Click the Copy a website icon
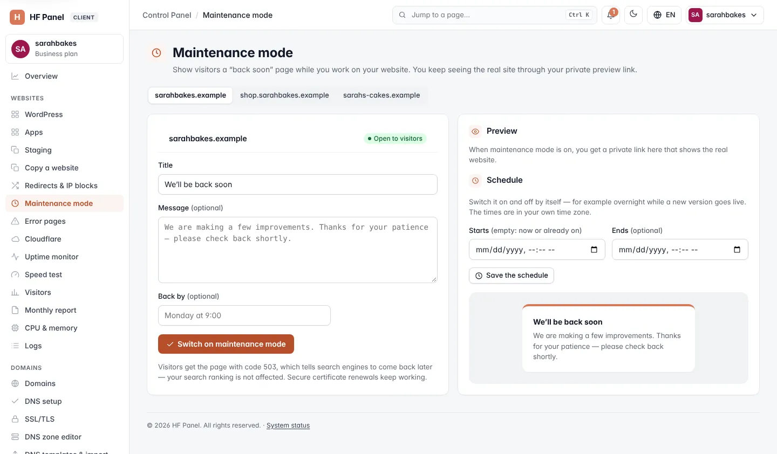 point(15,168)
